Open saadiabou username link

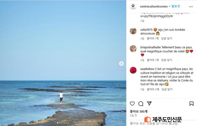pyautogui.click(x=147, y=69)
